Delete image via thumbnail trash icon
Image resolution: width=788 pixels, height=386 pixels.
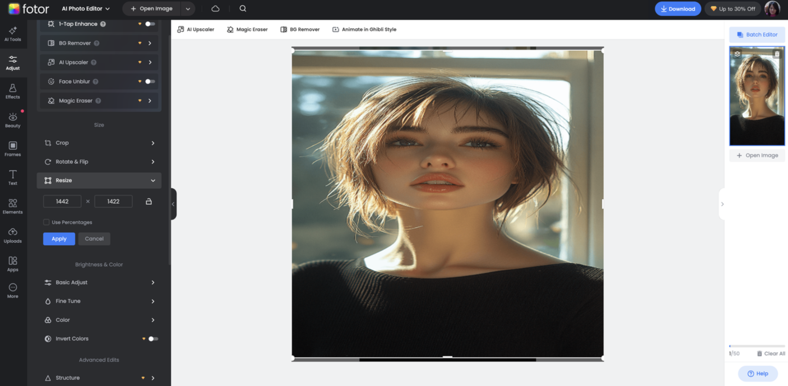coord(777,54)
